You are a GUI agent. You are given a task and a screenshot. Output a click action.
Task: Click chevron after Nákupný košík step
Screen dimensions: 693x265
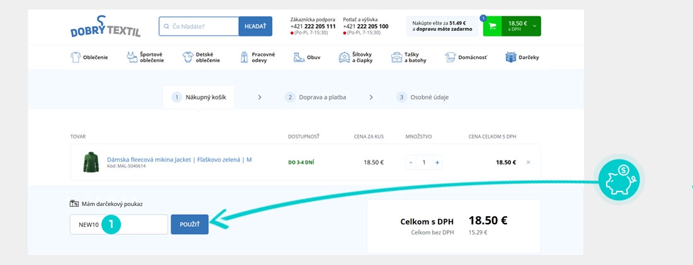click(260, 97)
